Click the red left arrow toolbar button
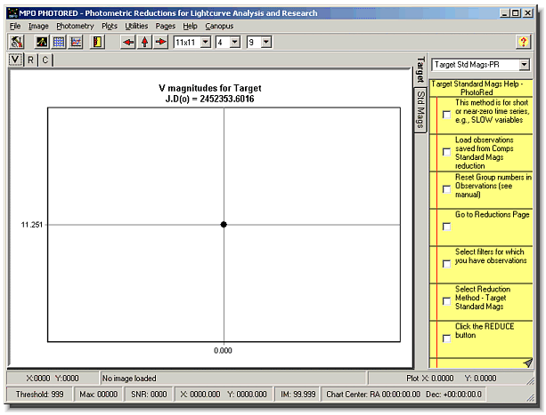Image resolution: width=546 pixels, height=415 pixels. tap(128, 42)
